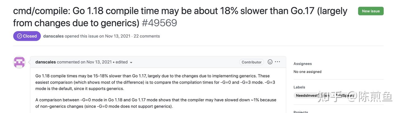The height and width of the screenshot is (113, 403).
Task: Open the three-dot comment options menu
Action: [277, 62]
